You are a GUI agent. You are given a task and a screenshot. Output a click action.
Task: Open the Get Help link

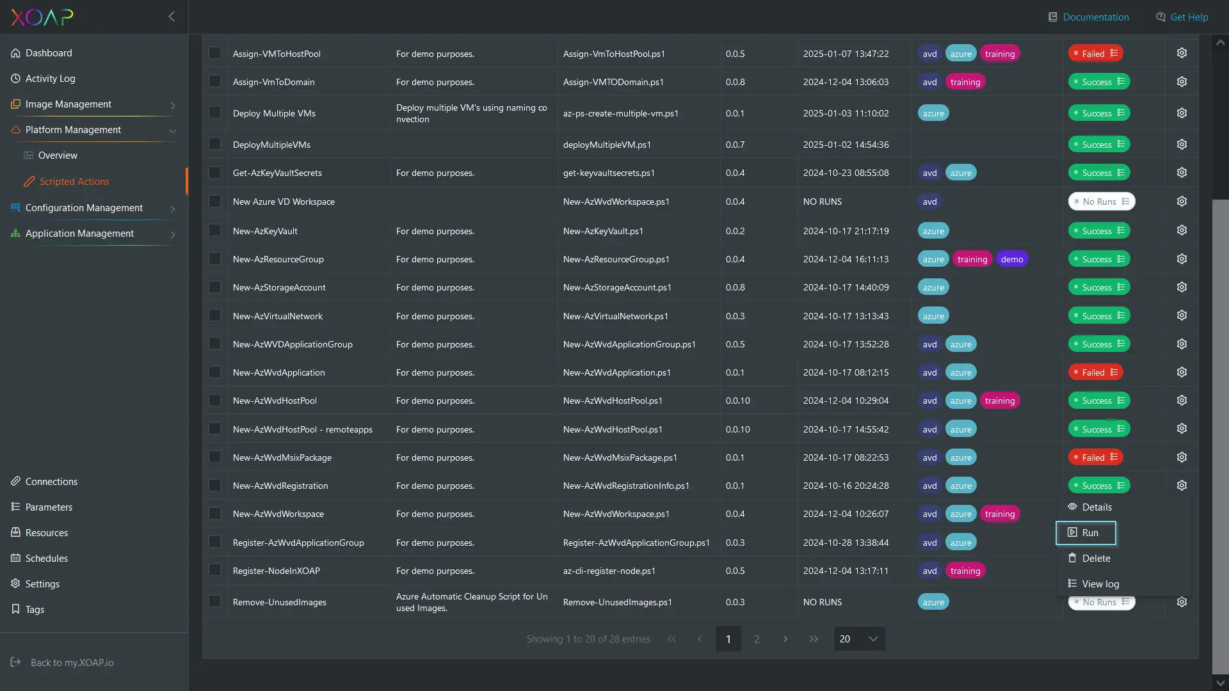[x=1182, y=17]
